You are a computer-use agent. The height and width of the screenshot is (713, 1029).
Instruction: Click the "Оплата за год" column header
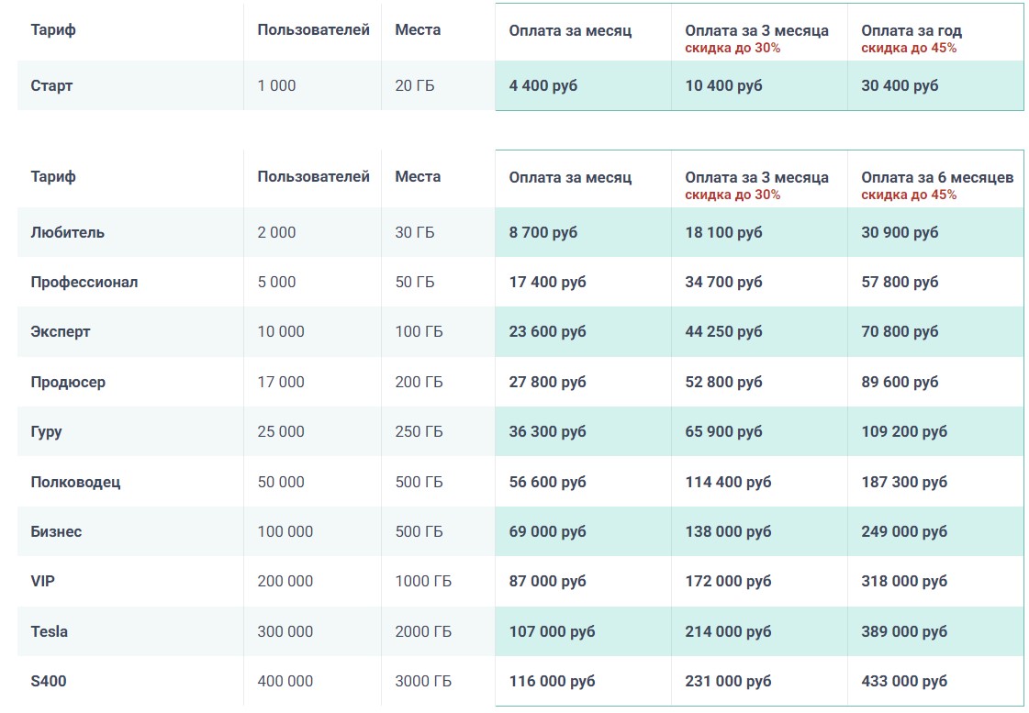tap(911, 30)
